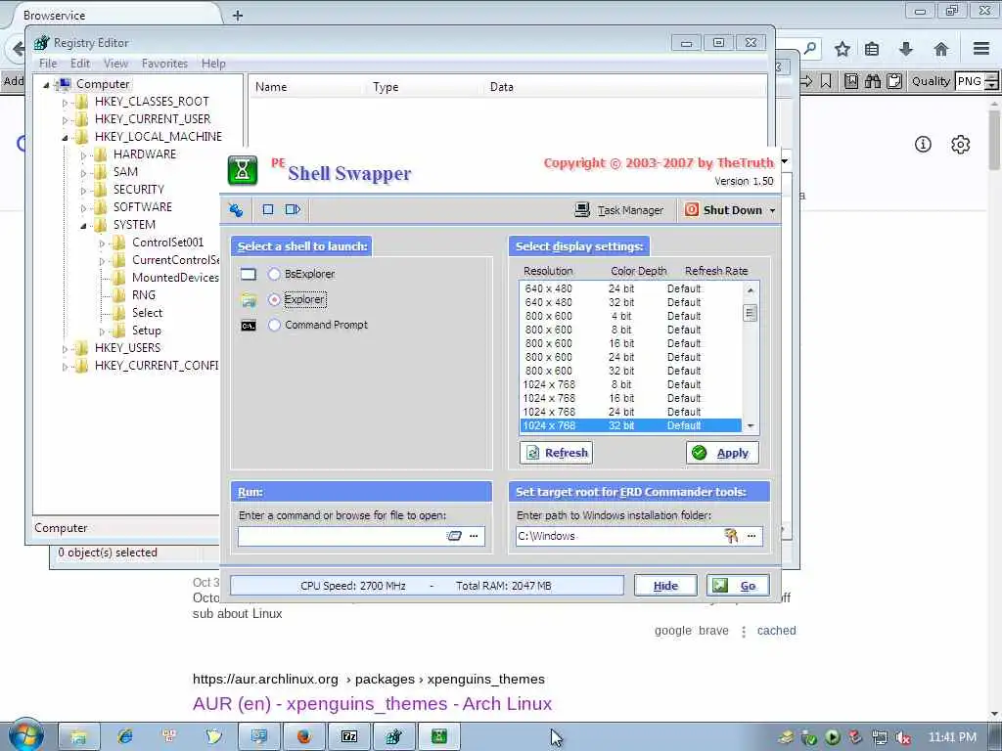The height and width of the screenshot is (751, 1002).
Task: Select the 800 x 600 16 bit display mode
Action: (x=630, y=343)
